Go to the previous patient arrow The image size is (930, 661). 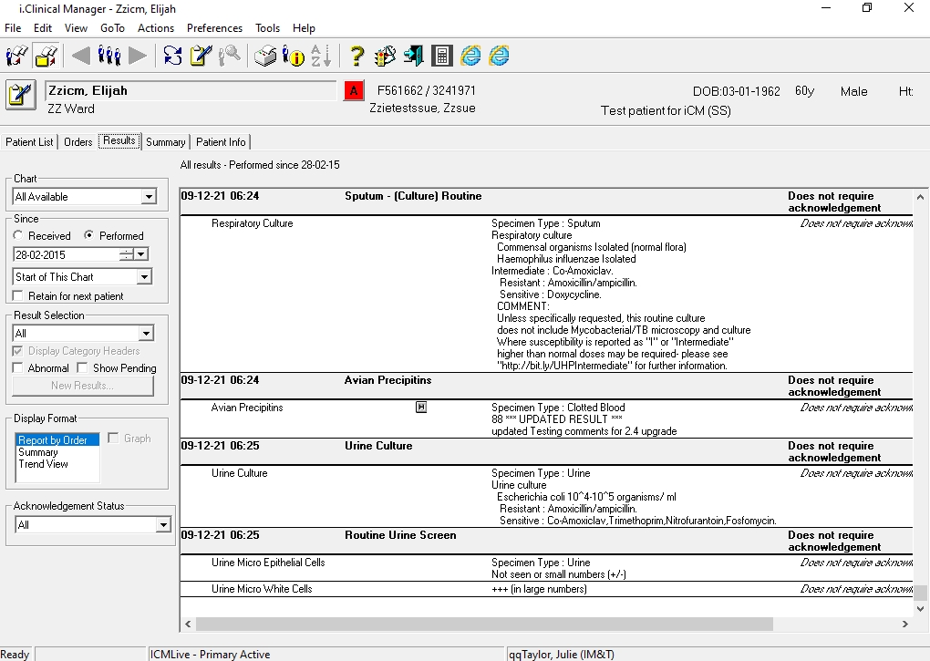point(80,56)
